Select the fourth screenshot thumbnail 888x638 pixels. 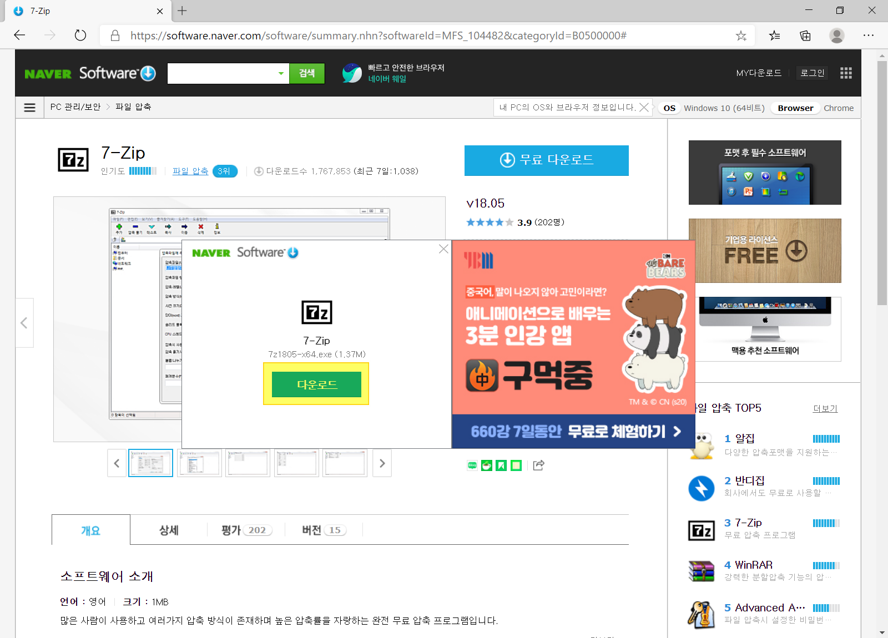click(x=296, y=463)
